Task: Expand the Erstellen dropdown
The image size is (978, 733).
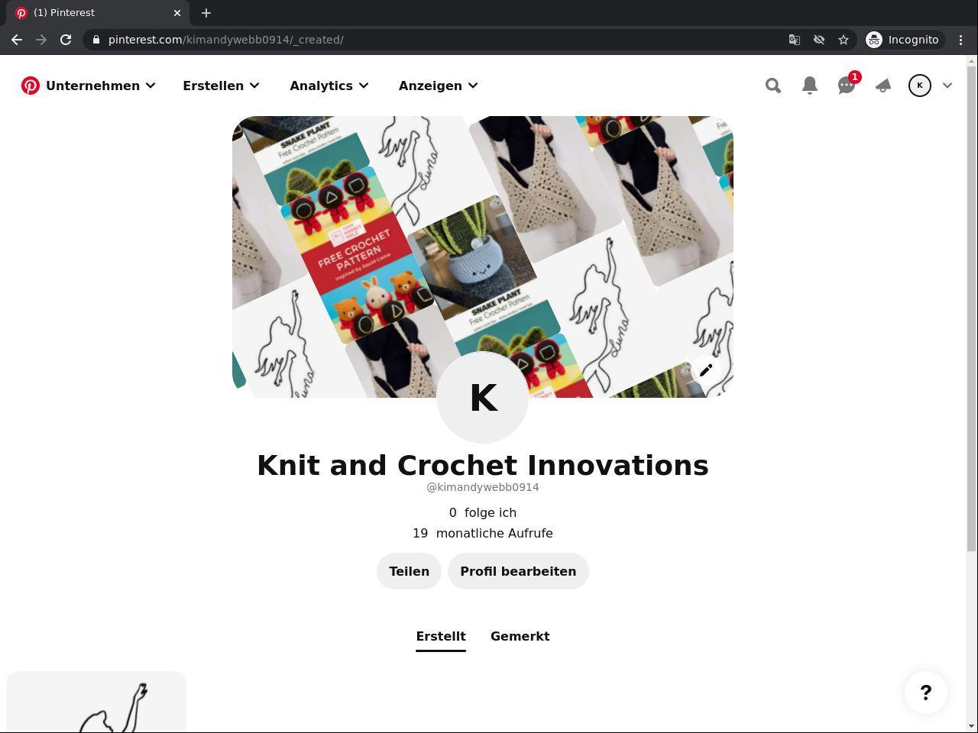Action: (x=222, y=86)
